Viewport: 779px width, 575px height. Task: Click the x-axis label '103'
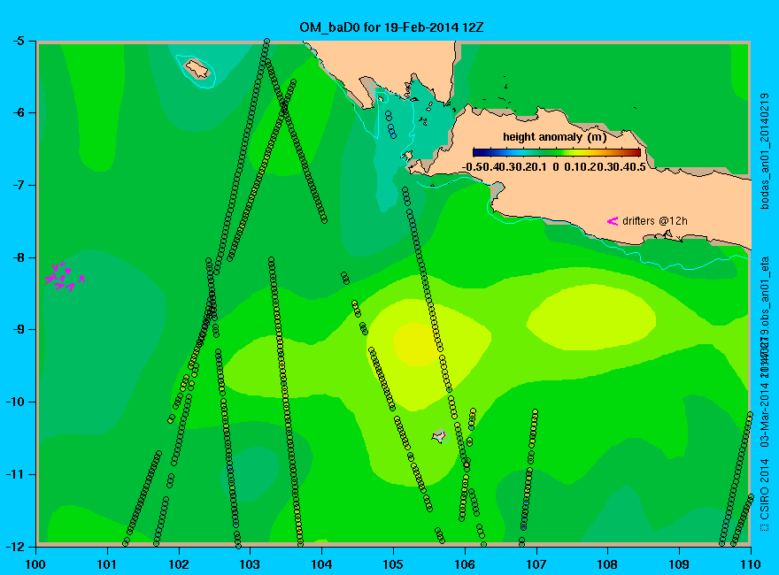[251, 564]
